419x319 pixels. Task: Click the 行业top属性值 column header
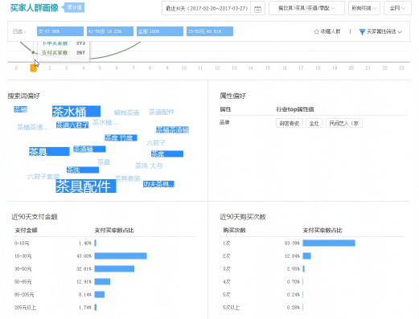295,109
